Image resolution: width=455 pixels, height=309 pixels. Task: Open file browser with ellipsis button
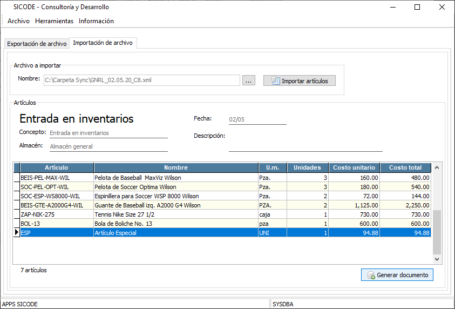pyautogui.click(x=248, y=80)
